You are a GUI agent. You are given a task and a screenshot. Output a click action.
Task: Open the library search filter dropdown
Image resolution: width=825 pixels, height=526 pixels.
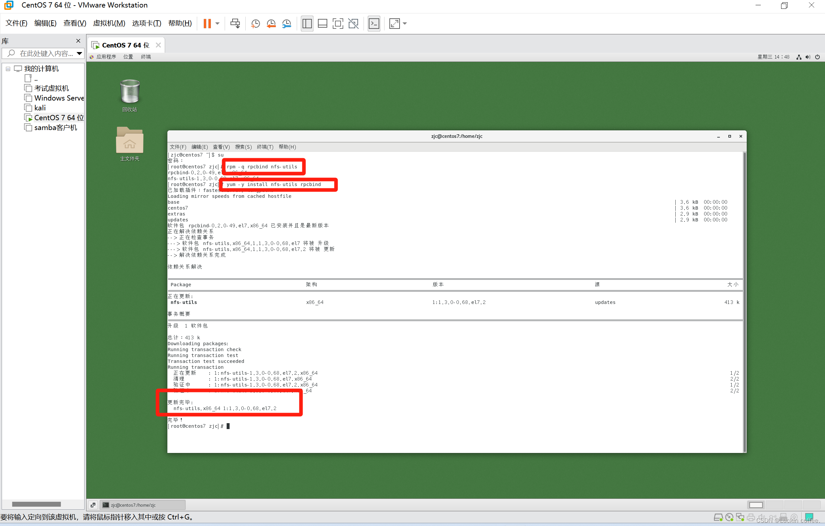coord(79,53)
